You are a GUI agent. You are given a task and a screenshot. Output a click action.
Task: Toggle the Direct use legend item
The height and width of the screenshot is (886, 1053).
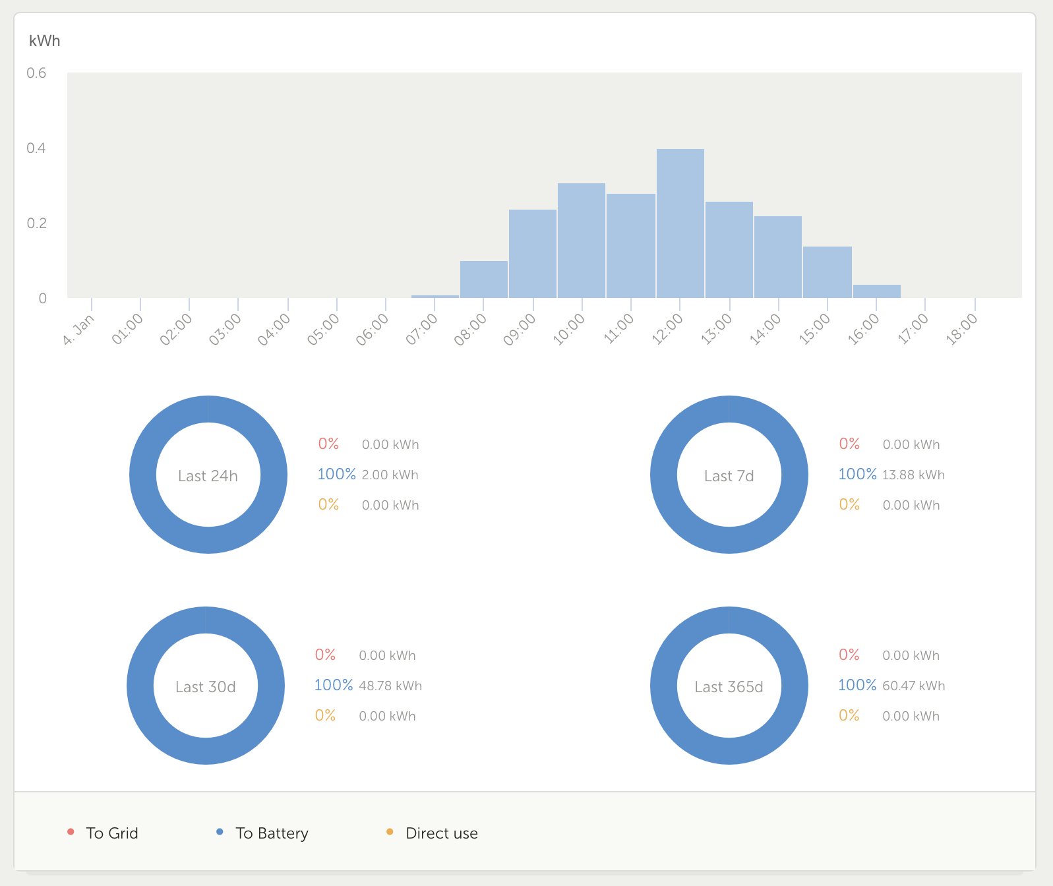click(432, 833)
